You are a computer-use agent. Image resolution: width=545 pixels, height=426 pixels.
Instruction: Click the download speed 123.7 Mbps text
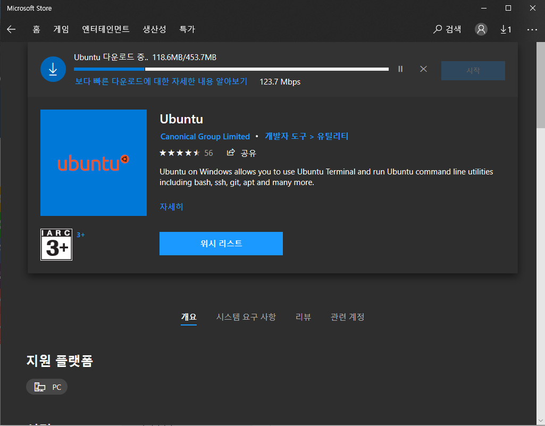tap(280, 82)
